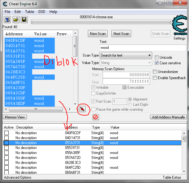Open the Table menu

[29, 12]
